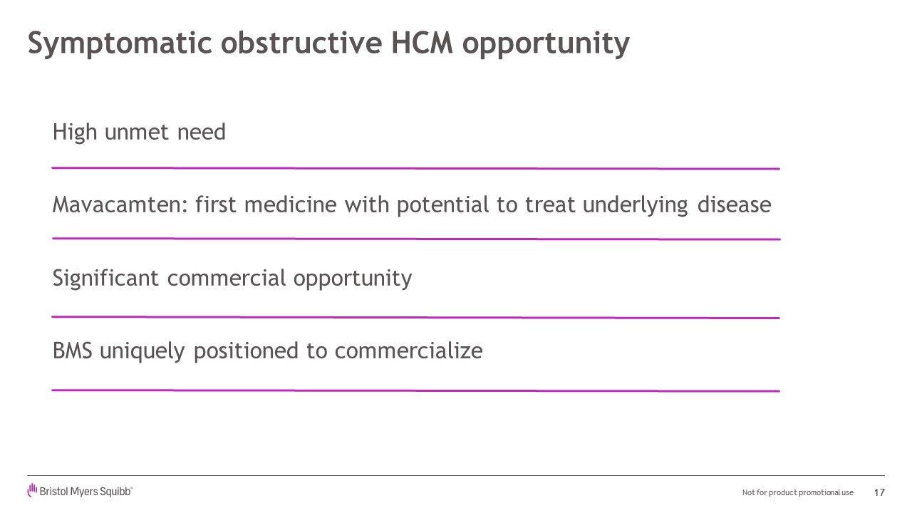The image size is (912, 513).
Task: Click the word 'opportunity' in the third bullet
Action: point(352,279)
